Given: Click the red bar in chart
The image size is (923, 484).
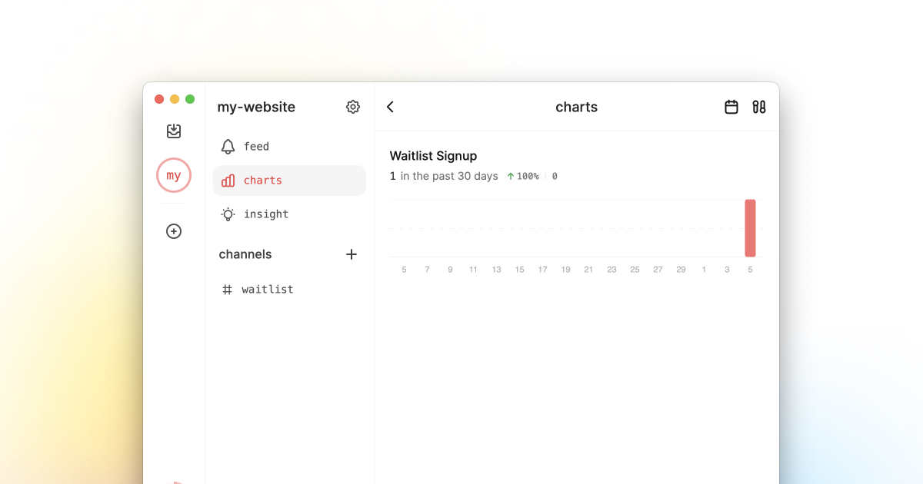Looking at the screenshot, I should pyautogui.click(x=750, y=228).
